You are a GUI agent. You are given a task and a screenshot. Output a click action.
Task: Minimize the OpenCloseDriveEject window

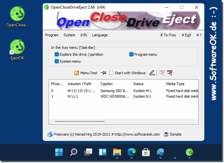167,7
